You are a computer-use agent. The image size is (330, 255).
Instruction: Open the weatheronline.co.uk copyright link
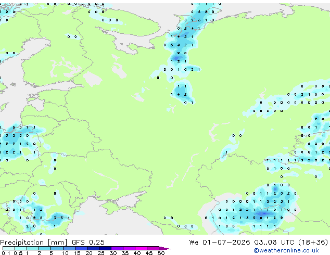pos(286,250)
